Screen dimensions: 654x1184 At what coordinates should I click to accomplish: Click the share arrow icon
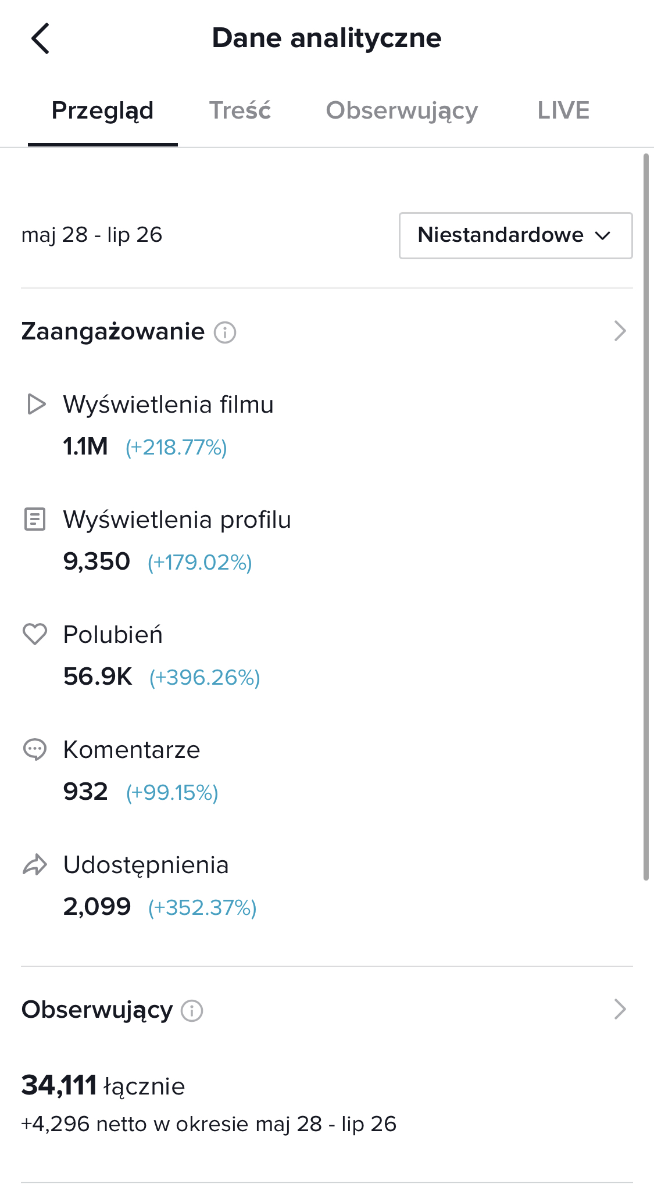pyautogui.click(x=35, y=865)
